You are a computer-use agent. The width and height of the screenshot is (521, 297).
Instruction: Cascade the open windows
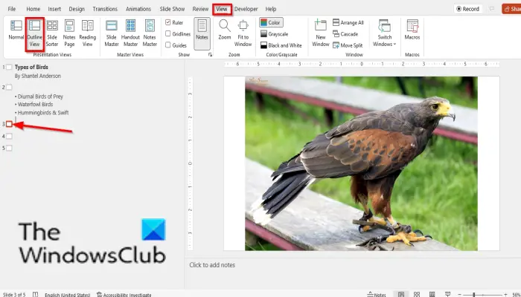[x=345, y=34]
